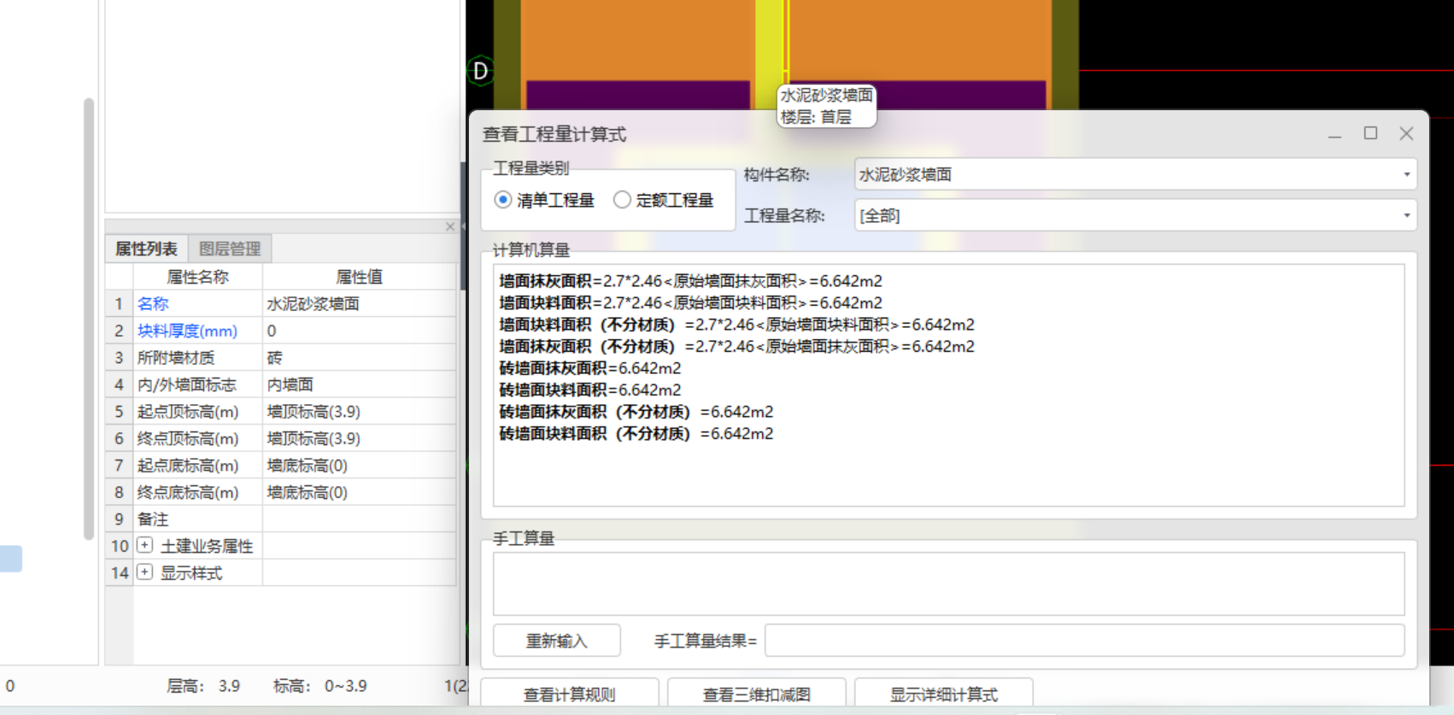Click the 名称 property name

tap(153, 303)
